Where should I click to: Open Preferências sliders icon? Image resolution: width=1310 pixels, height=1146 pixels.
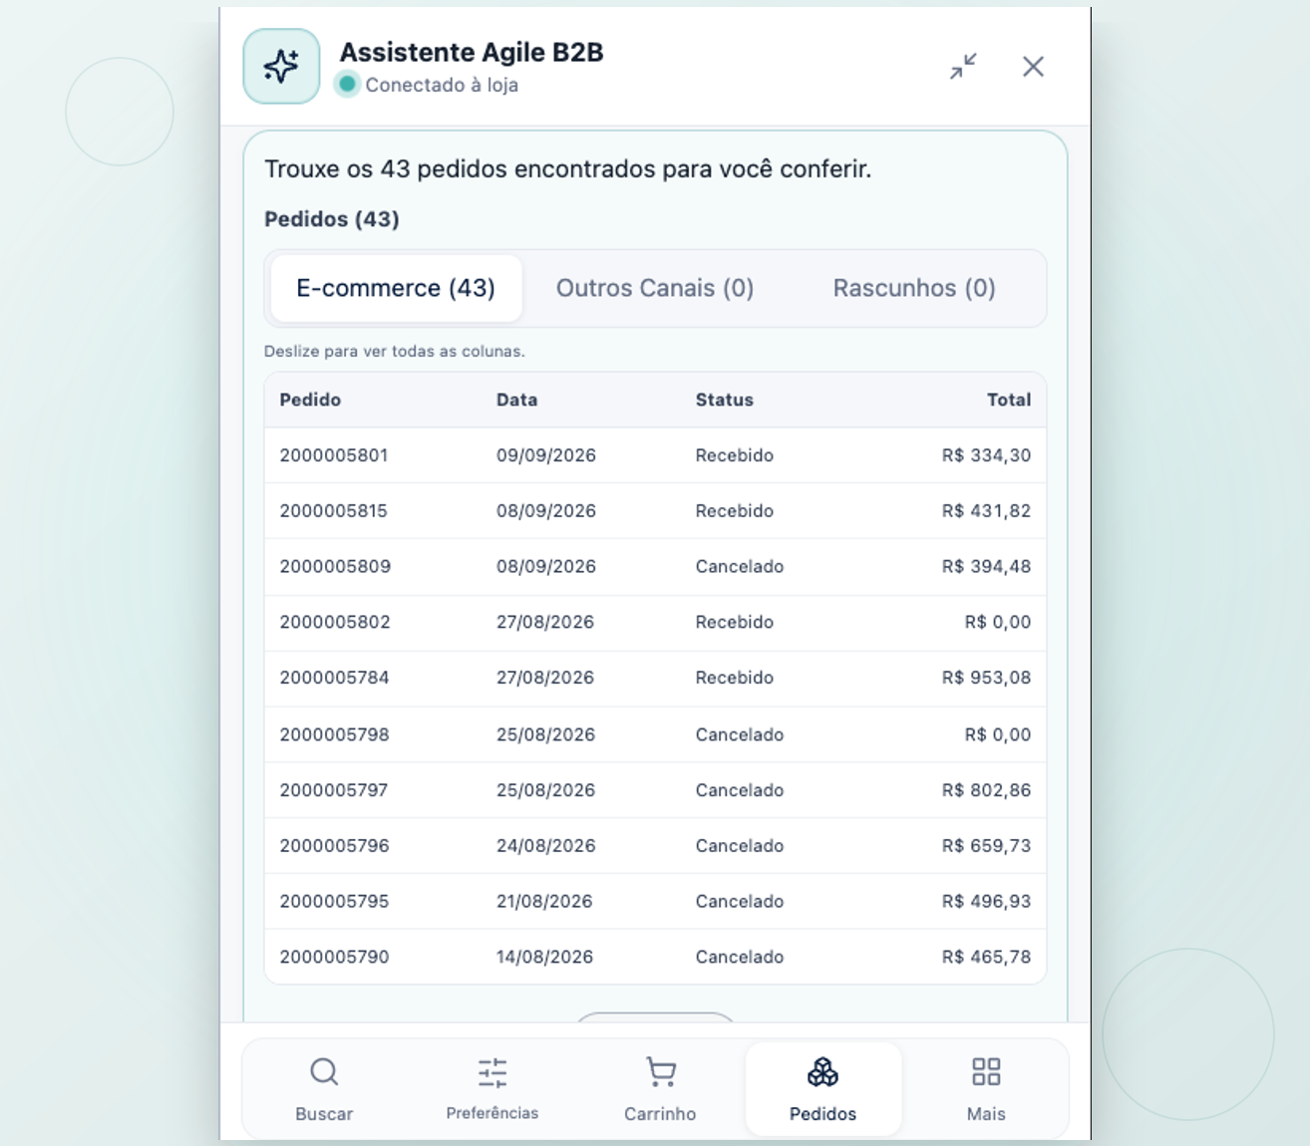pos(492,1072)
